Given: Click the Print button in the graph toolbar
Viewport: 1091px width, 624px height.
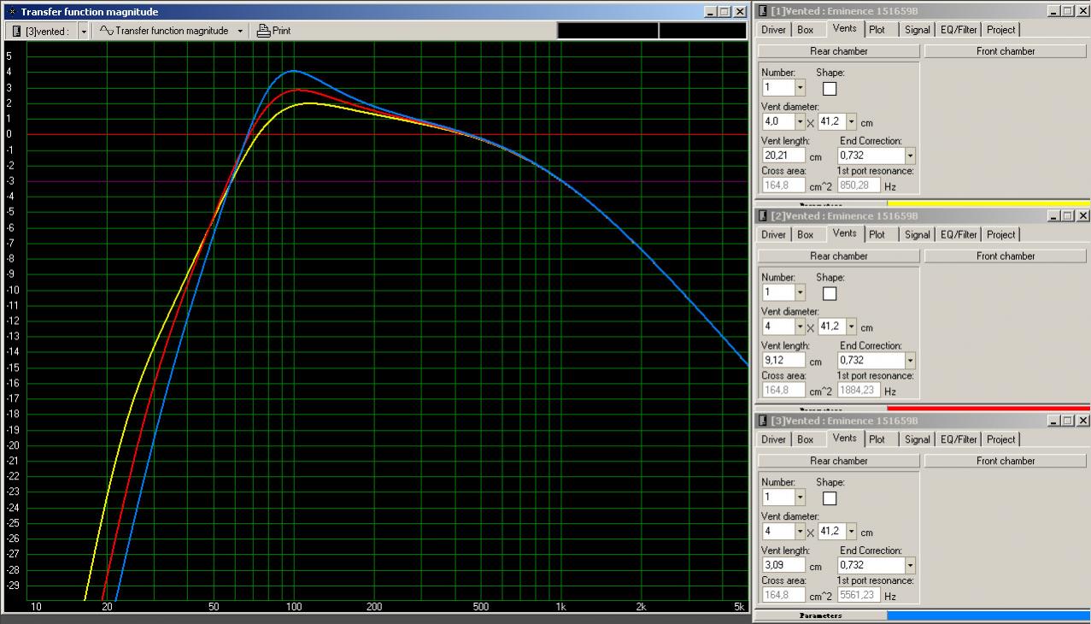Looking at the screenshot, I should point(274,31).
